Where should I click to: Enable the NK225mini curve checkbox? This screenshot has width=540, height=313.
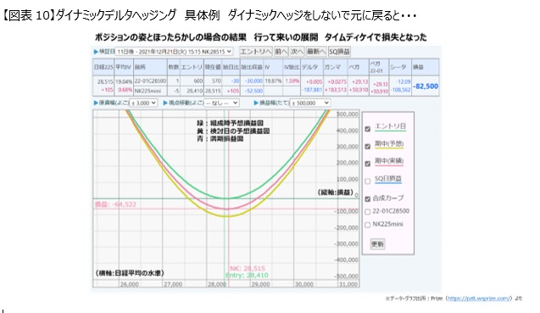pyautogui.click(x=367, y=225)
